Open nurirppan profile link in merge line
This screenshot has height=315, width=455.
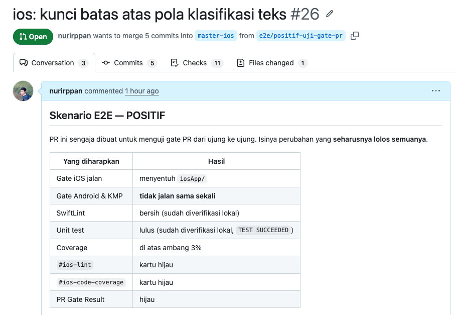(74, 36)
